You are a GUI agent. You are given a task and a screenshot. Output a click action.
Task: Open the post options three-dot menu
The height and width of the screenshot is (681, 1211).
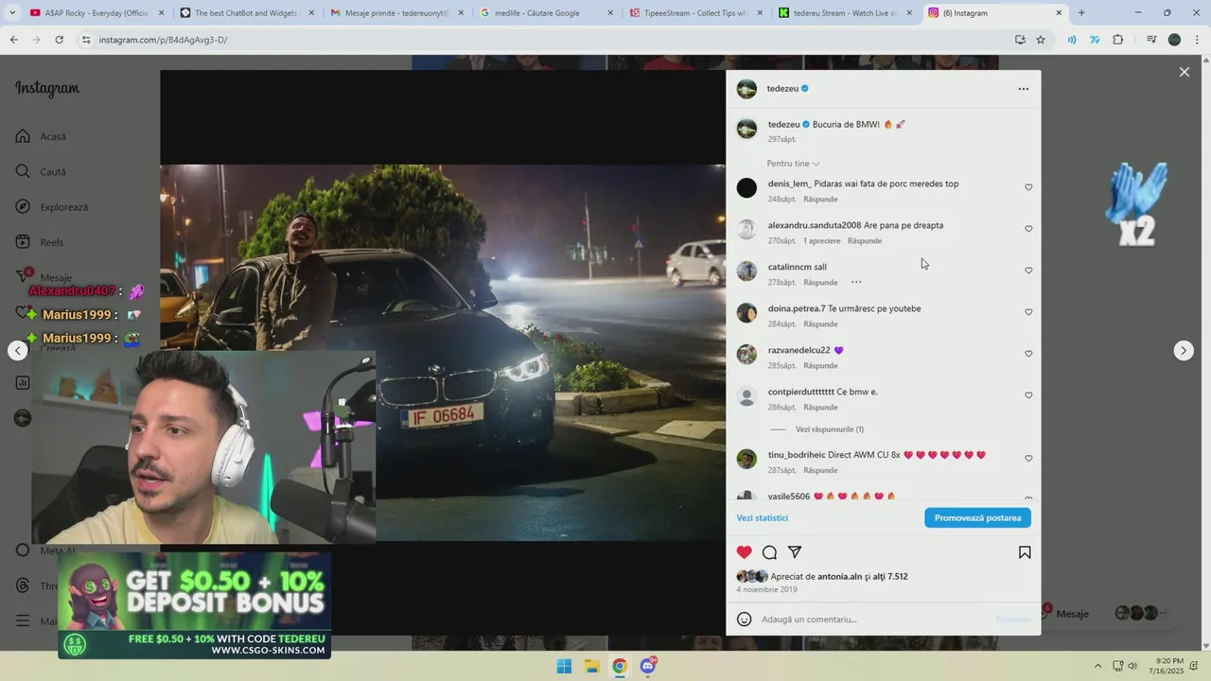pos(1023,89)
